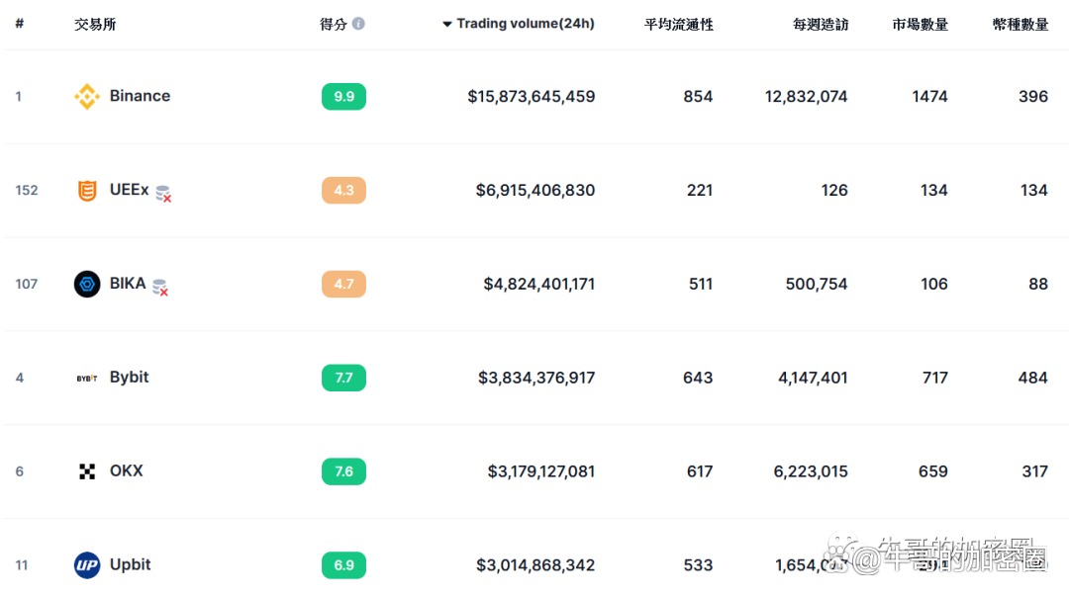
Task: Click Upbit liquidity value 533
Action: pyautogui.click(x=698, y=565)
